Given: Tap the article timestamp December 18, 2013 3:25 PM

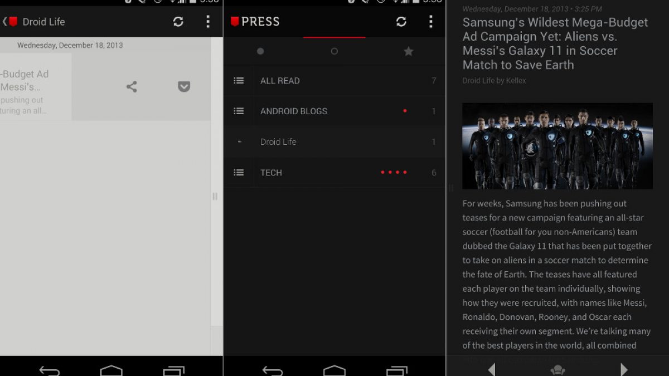Looking at the screenshot, I should tap(532, 9).
